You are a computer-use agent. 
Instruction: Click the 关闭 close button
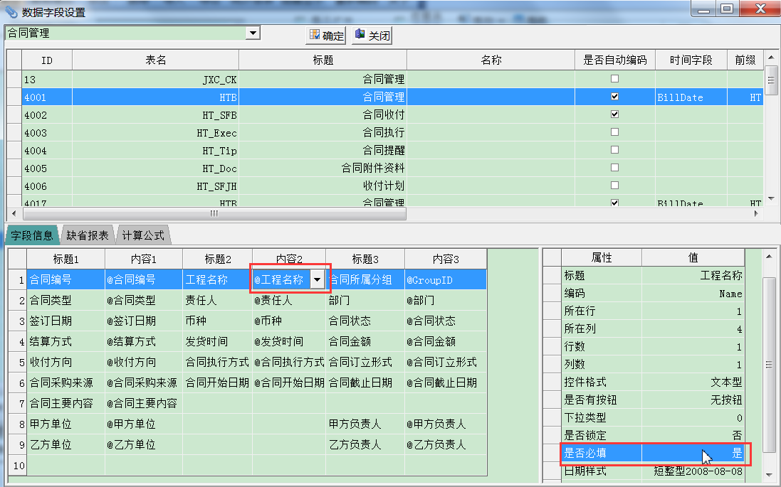[x=372, y=36]
